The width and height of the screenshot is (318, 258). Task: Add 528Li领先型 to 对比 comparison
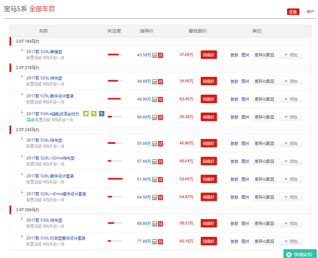[291, 143]
